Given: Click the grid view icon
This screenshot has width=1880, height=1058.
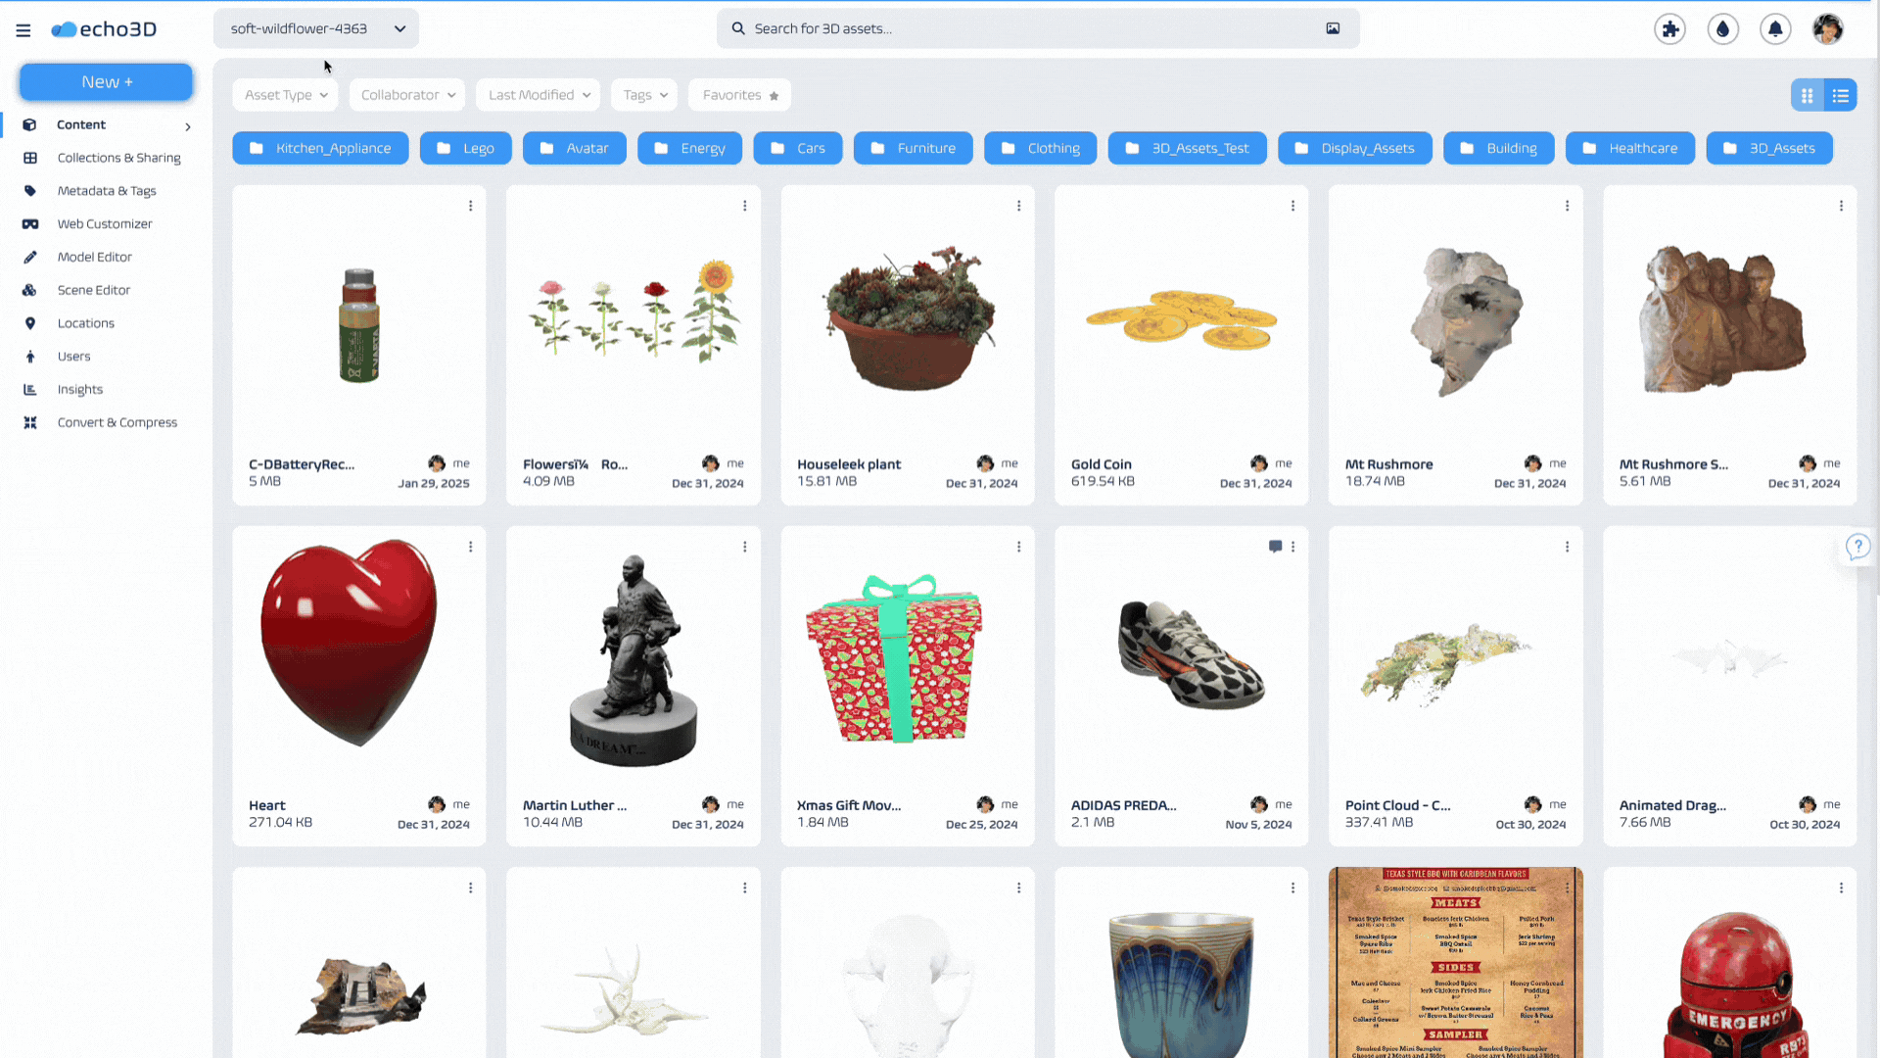Looking at the screenshot, I should [1808, 94].
